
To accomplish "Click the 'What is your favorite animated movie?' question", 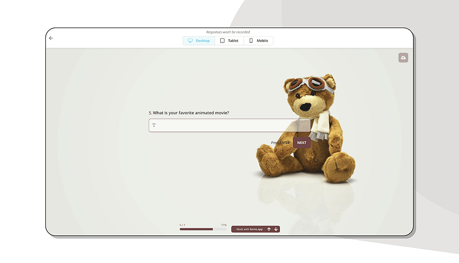I will 191,113.
